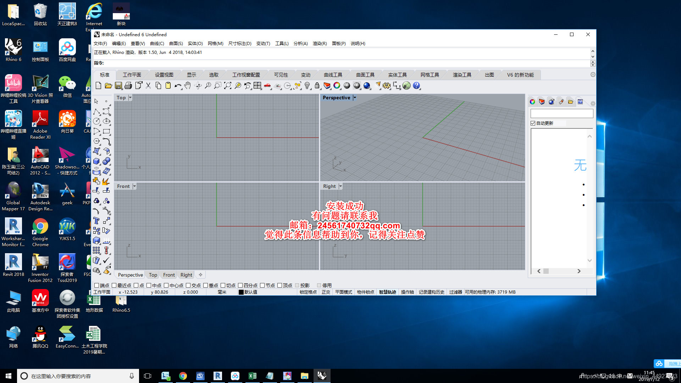
Task: Select the Pan hand tool
Action: coord(188,85)
